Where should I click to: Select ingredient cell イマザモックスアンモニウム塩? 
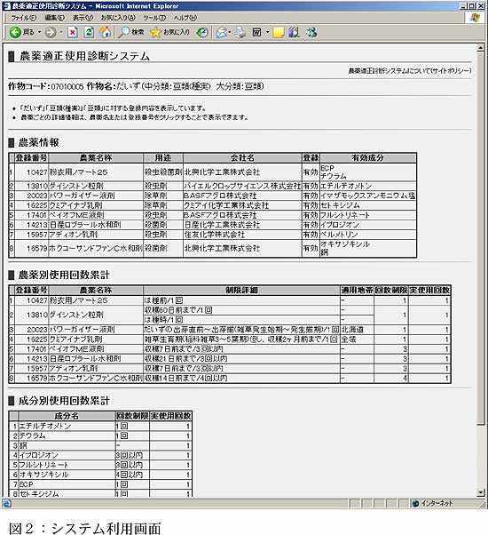point(368,196)
